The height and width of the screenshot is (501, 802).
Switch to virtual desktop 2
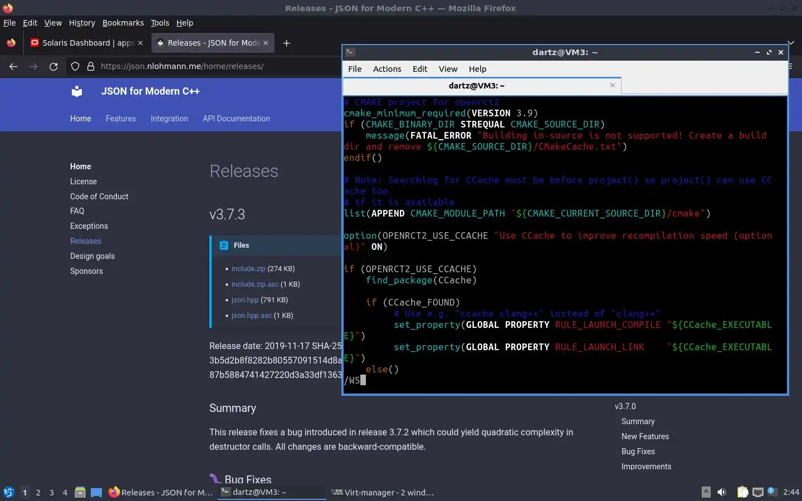38,493
